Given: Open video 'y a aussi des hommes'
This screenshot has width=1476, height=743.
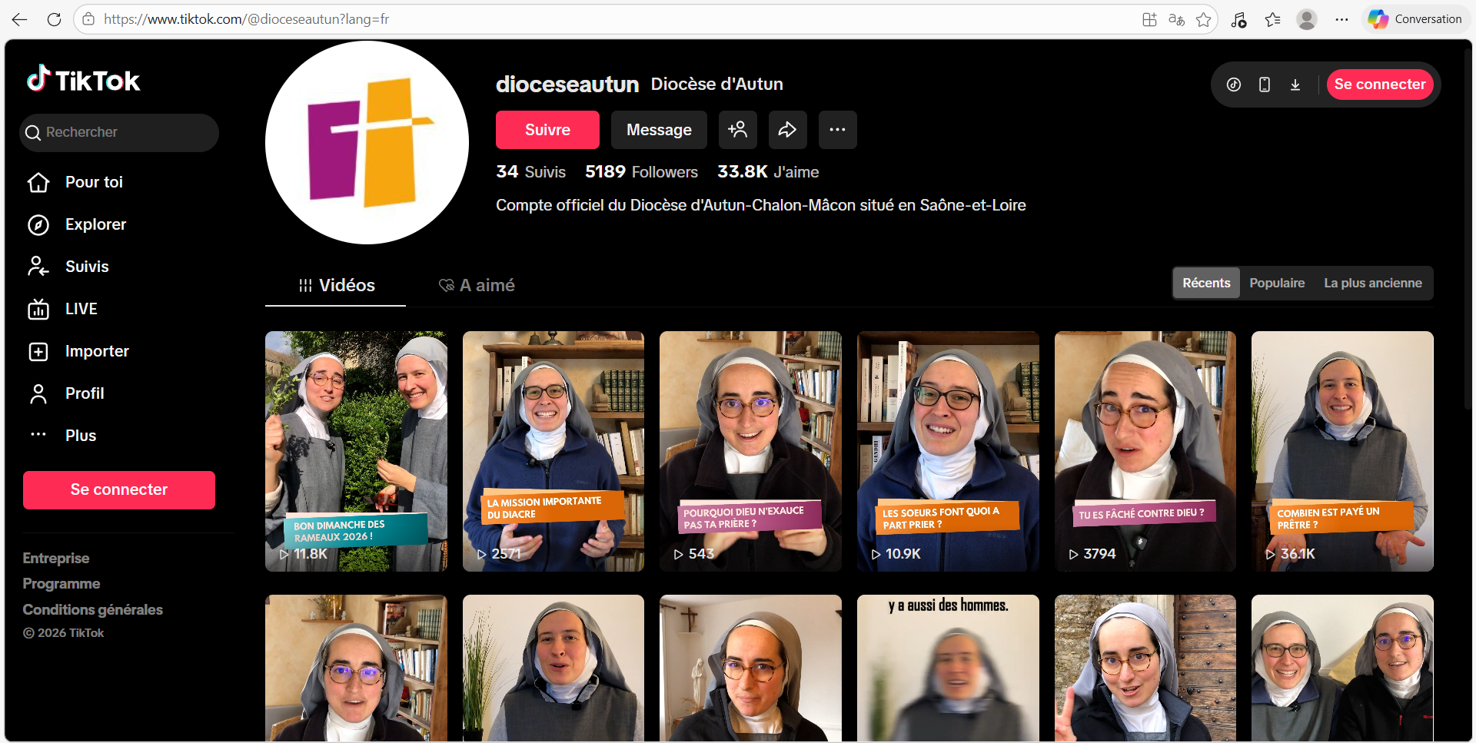Looking at the screenshot, I should 948,668.
